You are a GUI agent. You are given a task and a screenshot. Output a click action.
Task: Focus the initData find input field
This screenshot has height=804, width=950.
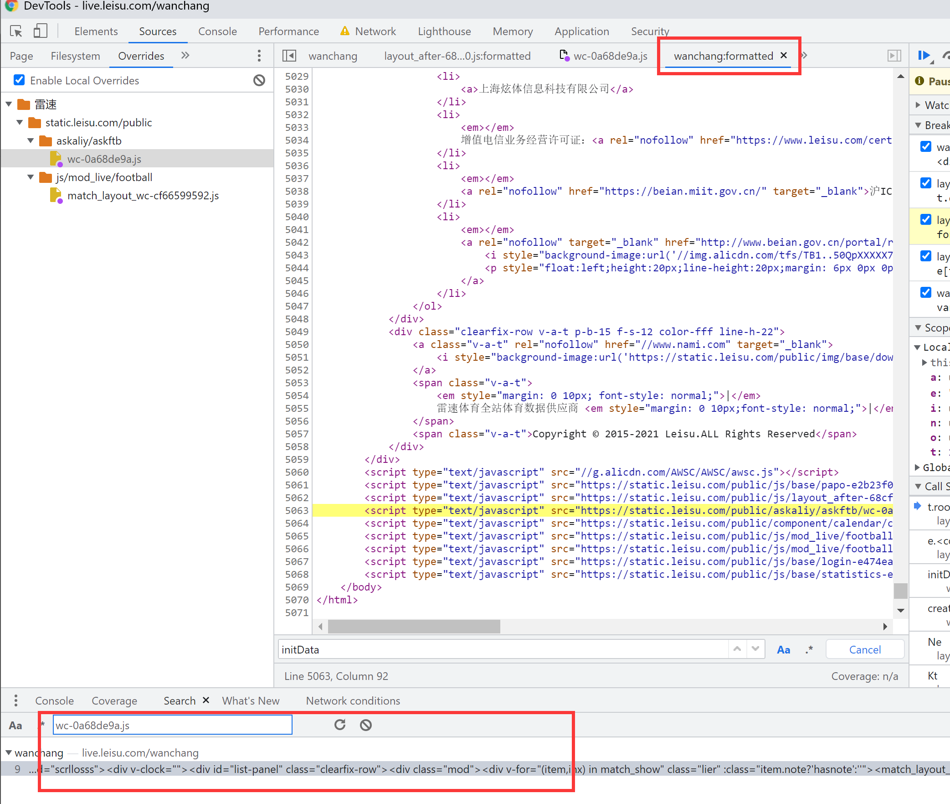(x=503, y=649)
